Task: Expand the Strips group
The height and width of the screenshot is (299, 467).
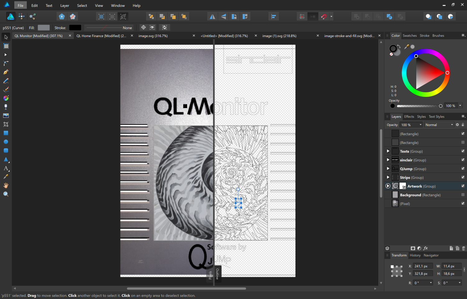Action: (x=388, y=177)
